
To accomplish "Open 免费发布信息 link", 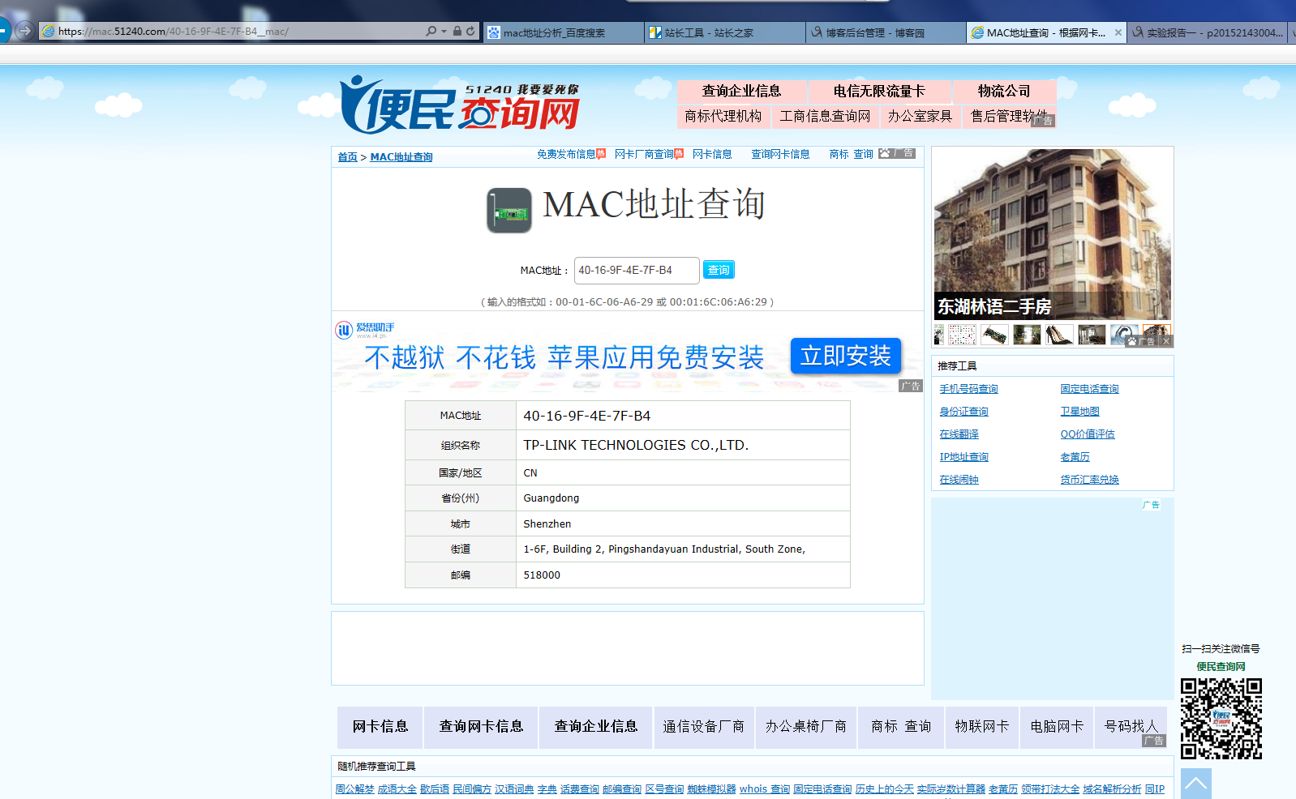I will [566, 154].
